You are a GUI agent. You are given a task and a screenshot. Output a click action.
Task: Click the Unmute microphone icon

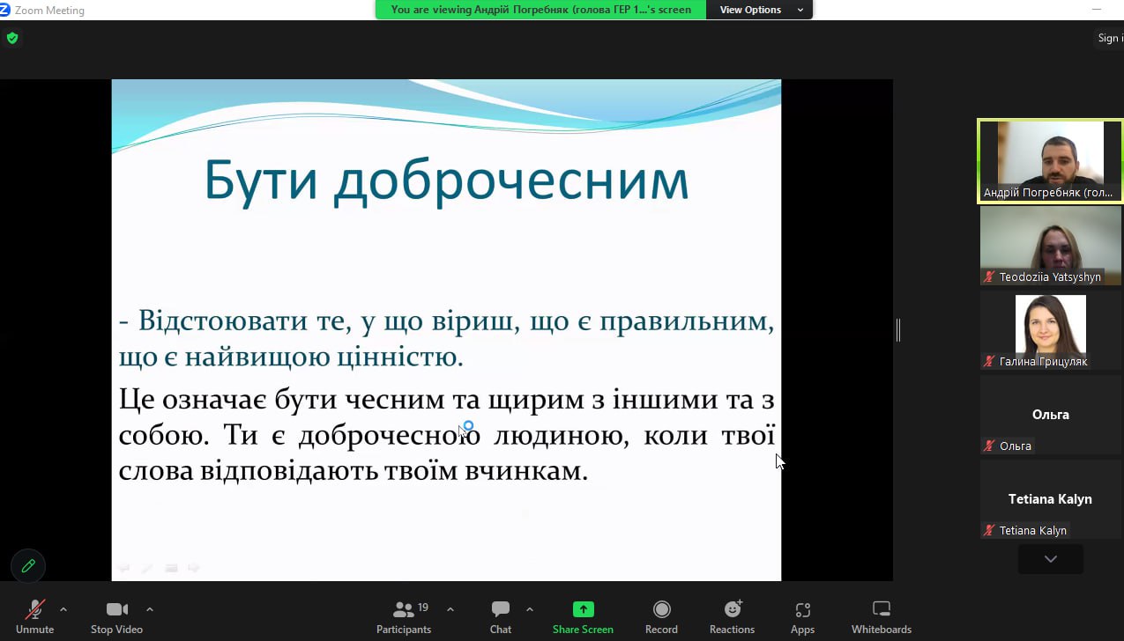[35, 609]
